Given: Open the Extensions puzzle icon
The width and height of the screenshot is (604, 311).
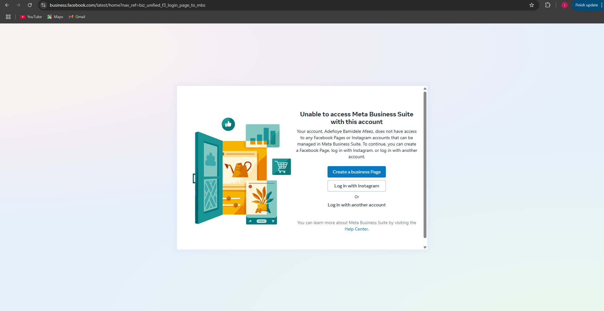Looking at the screenshot, I should pos(548,5).
